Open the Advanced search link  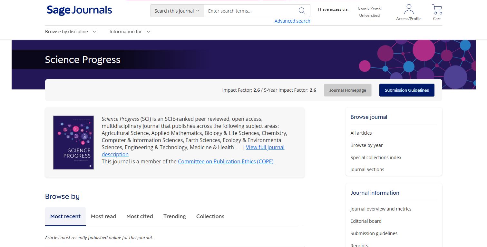(x=292, y=21)
